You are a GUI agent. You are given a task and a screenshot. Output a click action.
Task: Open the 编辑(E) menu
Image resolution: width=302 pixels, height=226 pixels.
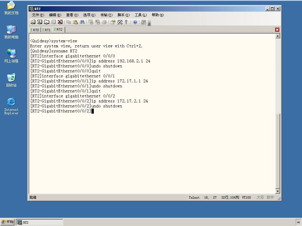coord(55,15)
